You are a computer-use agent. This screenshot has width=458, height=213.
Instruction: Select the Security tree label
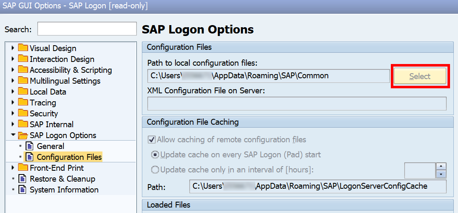44,113
